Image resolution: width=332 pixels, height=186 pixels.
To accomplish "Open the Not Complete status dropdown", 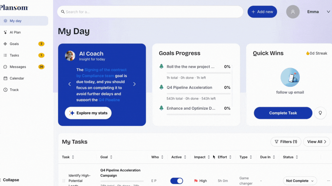I will point(300,181).
